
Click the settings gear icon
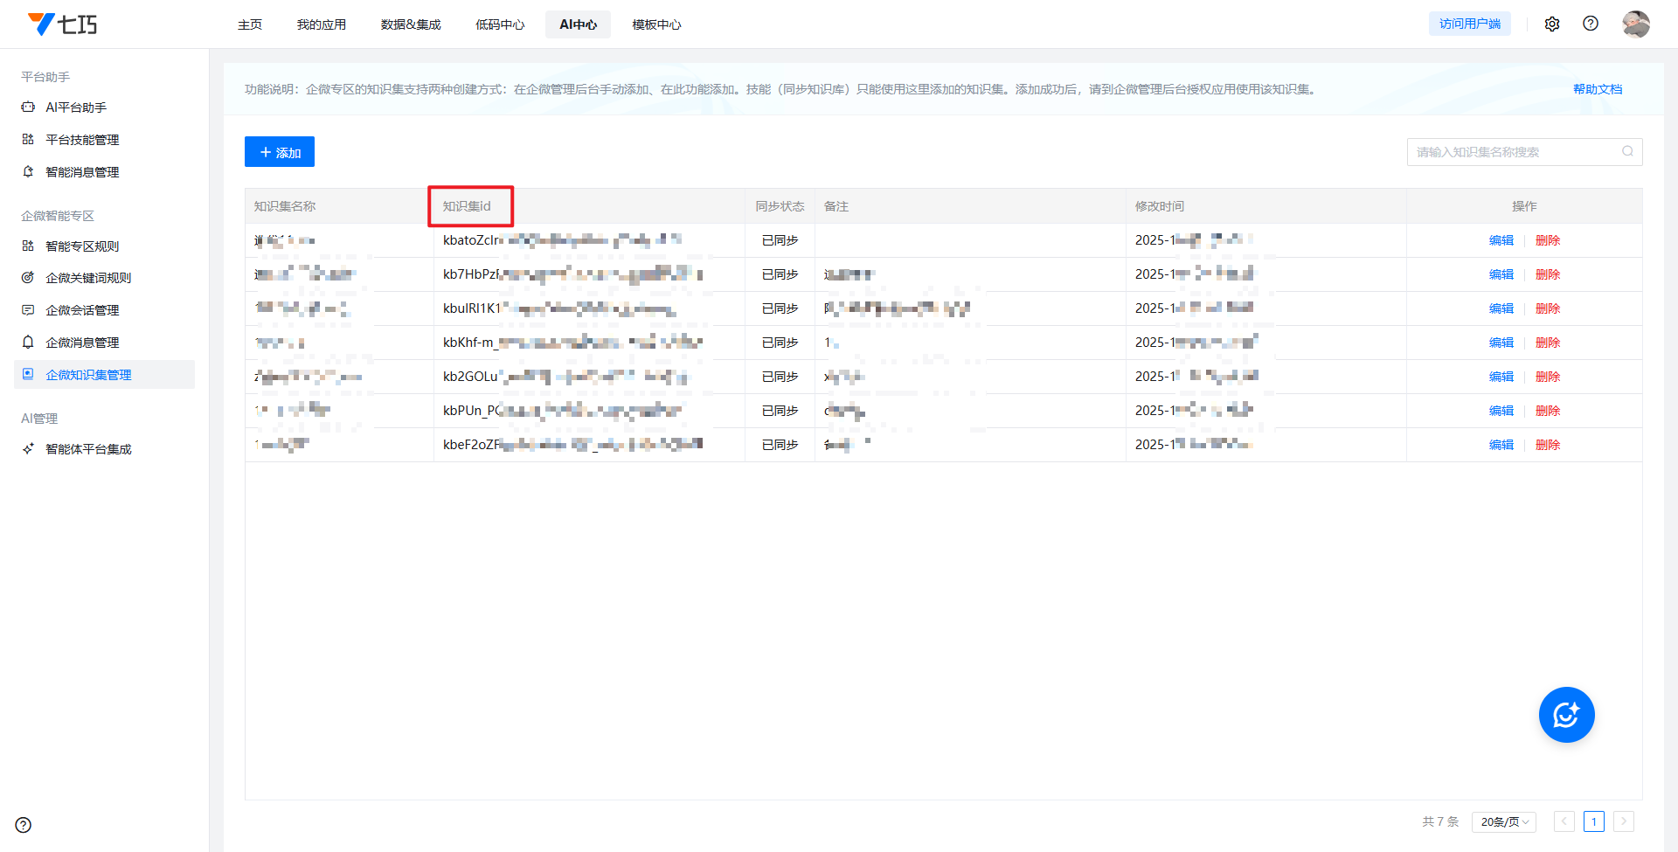click(x=1552, y=24)
